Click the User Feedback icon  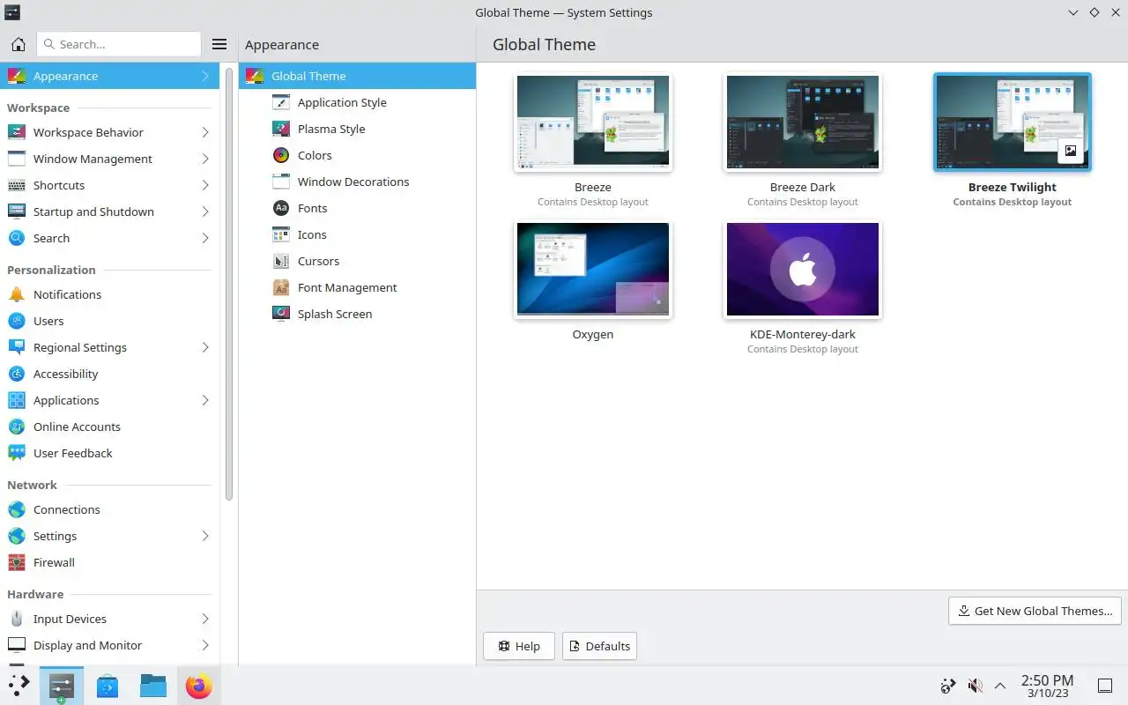[17, 453]
